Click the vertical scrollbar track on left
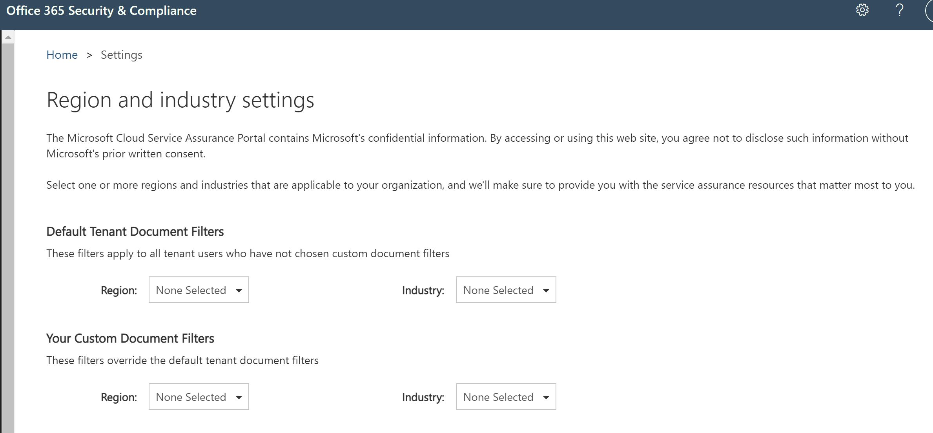 pyautogui.click(x=8, y=235)
